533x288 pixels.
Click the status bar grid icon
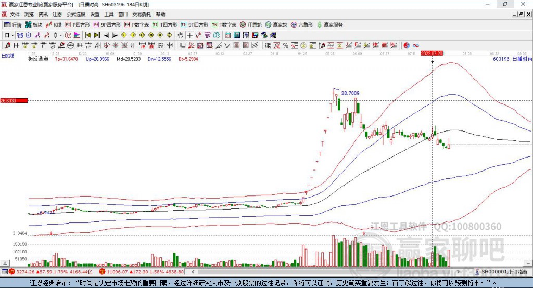tap(4, 272)
